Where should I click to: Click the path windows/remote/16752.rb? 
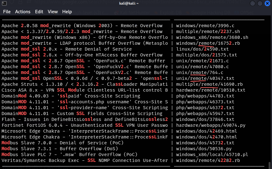coord(208,43)
